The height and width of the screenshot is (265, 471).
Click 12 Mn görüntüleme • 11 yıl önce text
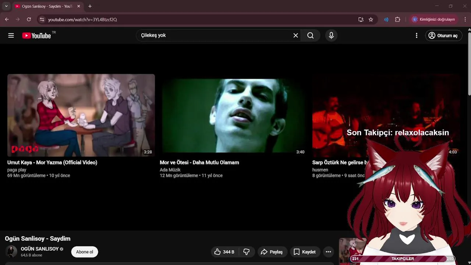click(191, 176)
